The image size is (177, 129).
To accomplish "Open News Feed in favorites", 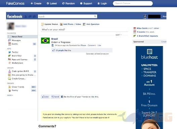I will click(22, 37).
